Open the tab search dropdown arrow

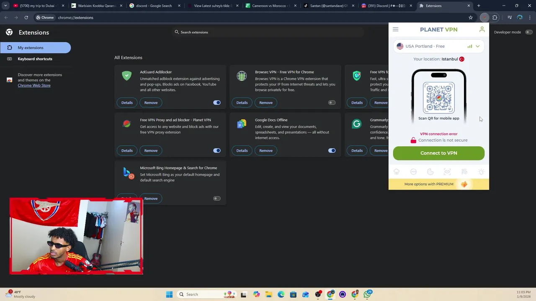5,6
